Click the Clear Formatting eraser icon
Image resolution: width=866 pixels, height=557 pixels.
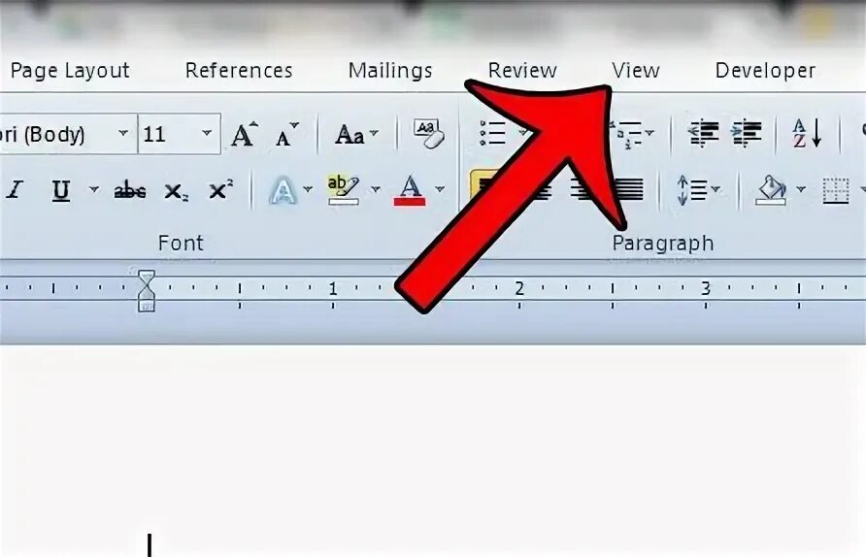(x=429, y=134)
